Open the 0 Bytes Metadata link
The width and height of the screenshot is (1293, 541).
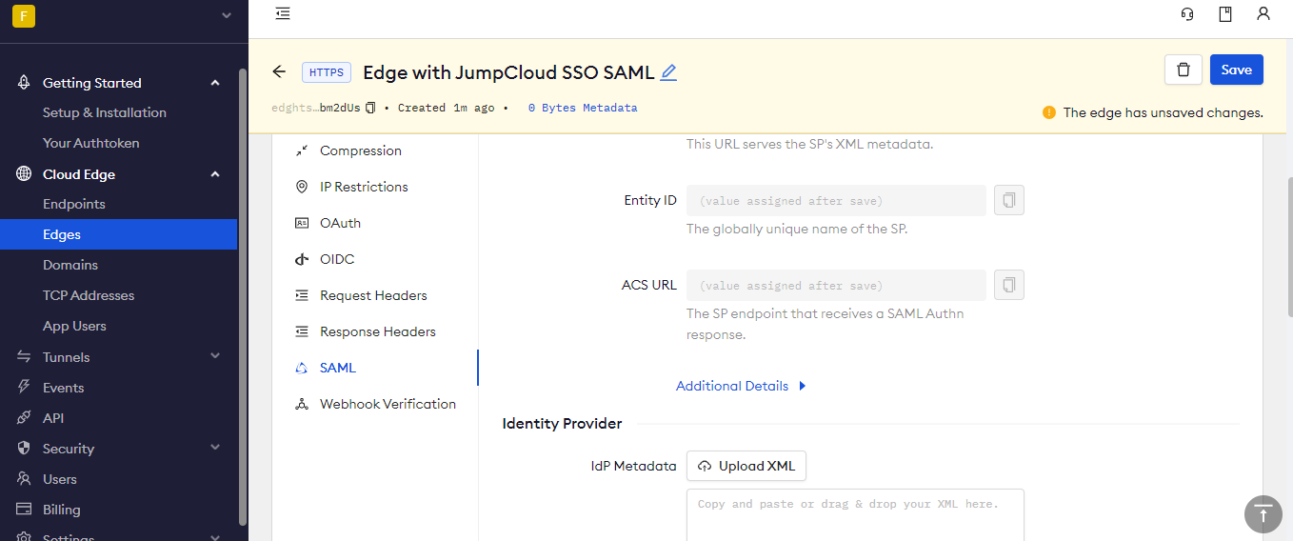[x=583, y=108]
